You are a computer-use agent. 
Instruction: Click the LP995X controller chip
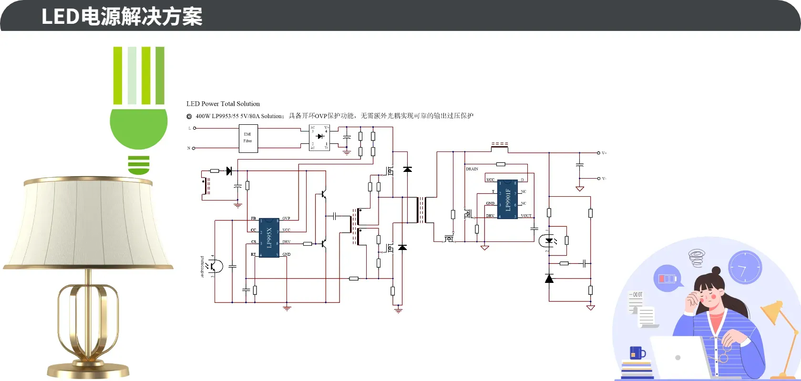269,238
